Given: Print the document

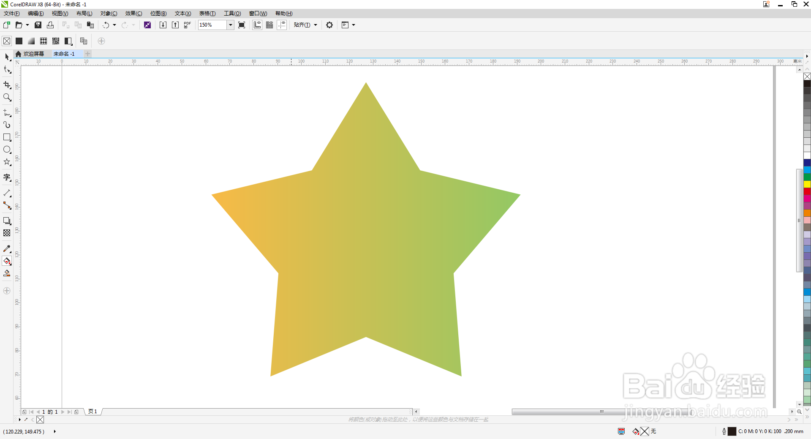Looking at the screenshot, I should tap(50, 25).
